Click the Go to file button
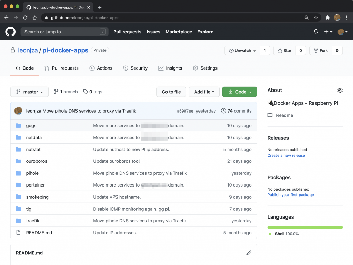The width and height of the screenshot is (353, 265). tap(171, 92)
